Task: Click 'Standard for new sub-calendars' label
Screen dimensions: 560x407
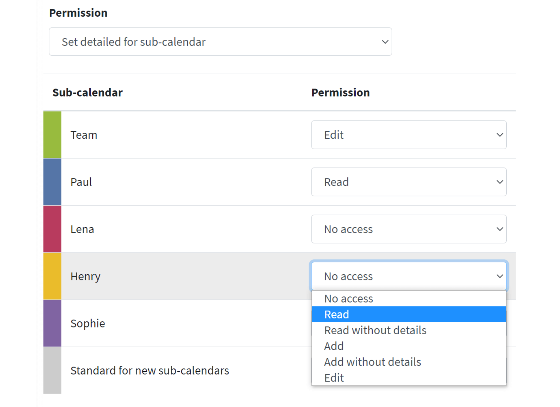Action: click(150, 370)
